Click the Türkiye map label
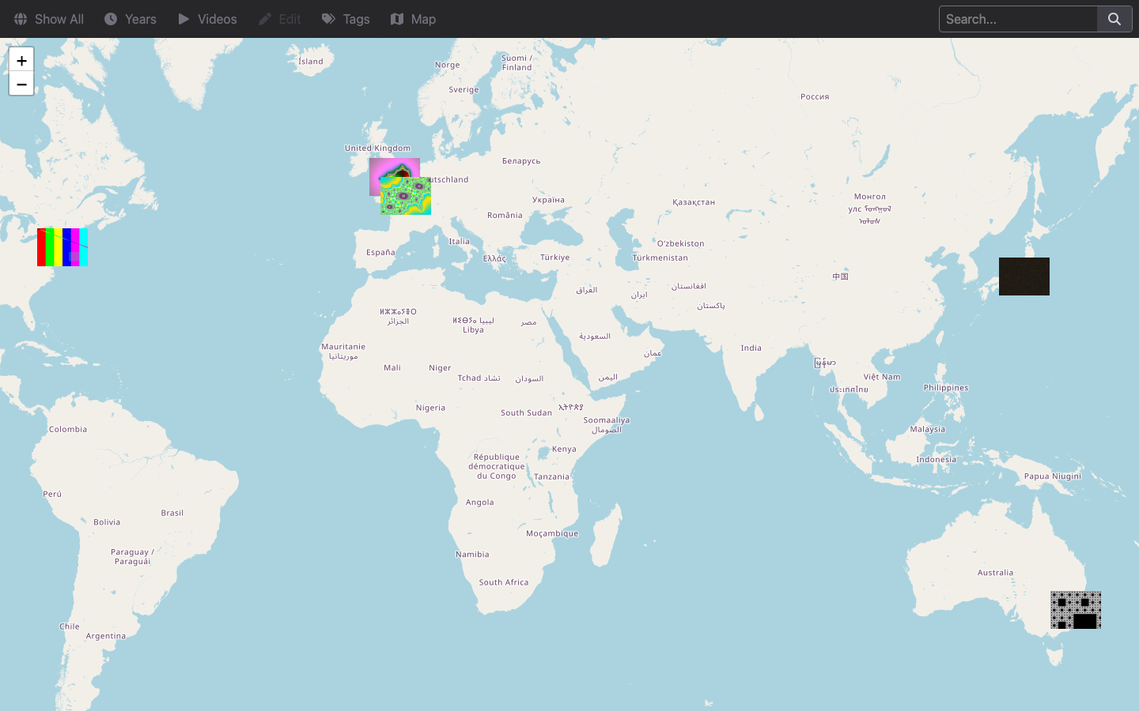This screenshot has width=1139, height=711. point(555,258)
